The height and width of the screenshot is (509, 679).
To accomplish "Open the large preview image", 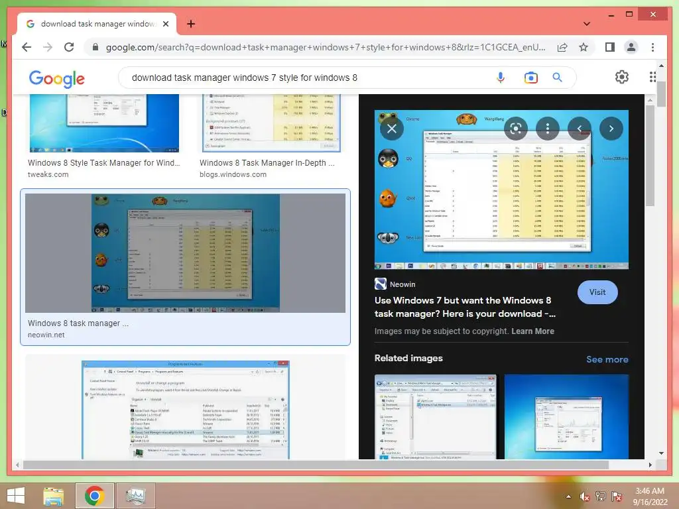I will [501, 190].
